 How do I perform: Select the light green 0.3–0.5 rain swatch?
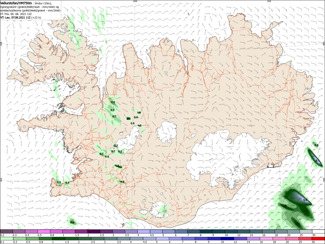(19, 239)
